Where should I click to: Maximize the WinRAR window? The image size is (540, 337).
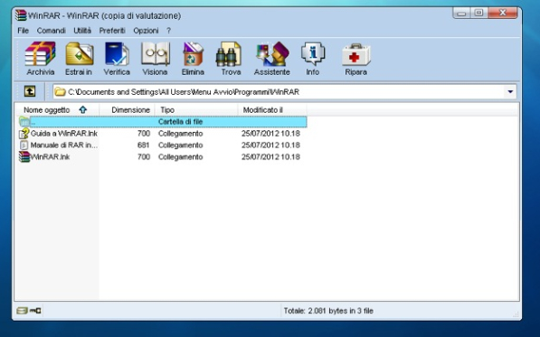(x=478, y=13)
